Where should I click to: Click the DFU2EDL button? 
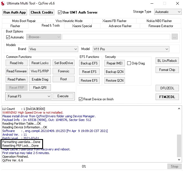167,88
